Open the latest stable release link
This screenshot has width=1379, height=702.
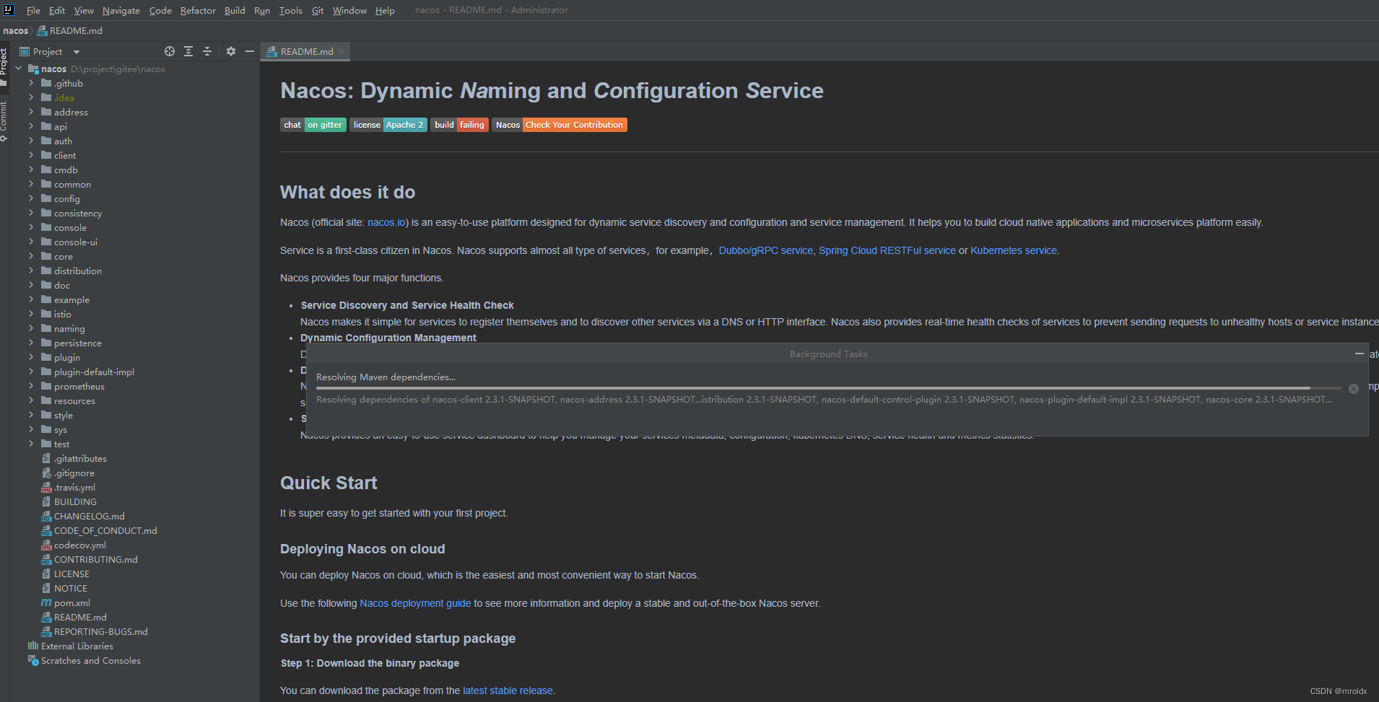508,690
